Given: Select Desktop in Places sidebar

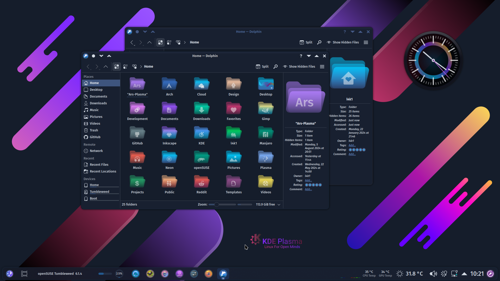Looking at the screenshot, I should coord(101,90).
